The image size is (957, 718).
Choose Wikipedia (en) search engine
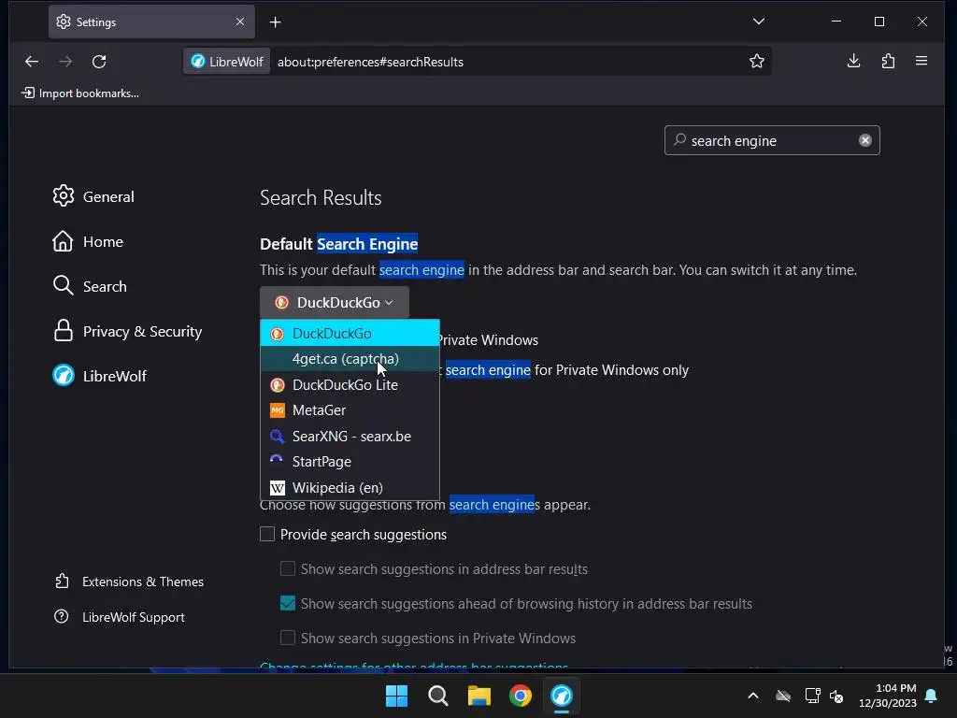click(350, 488)
